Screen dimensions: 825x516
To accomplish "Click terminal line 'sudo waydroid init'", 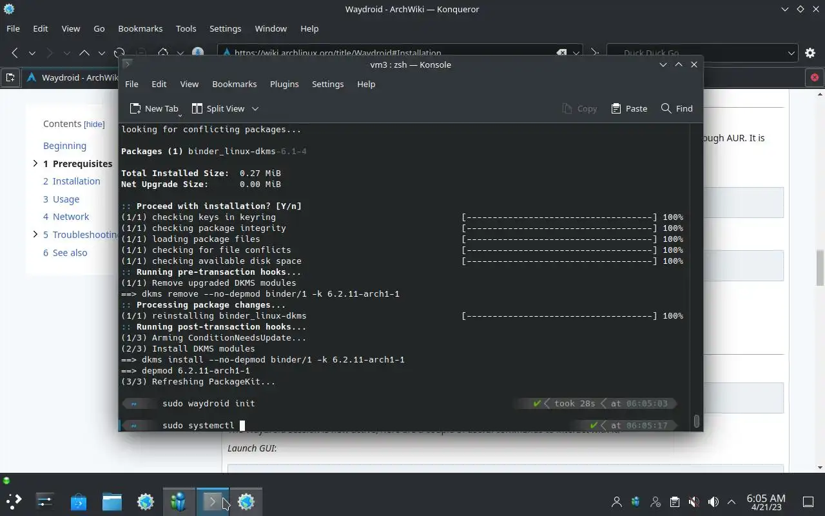I will [x=208, y=403].
